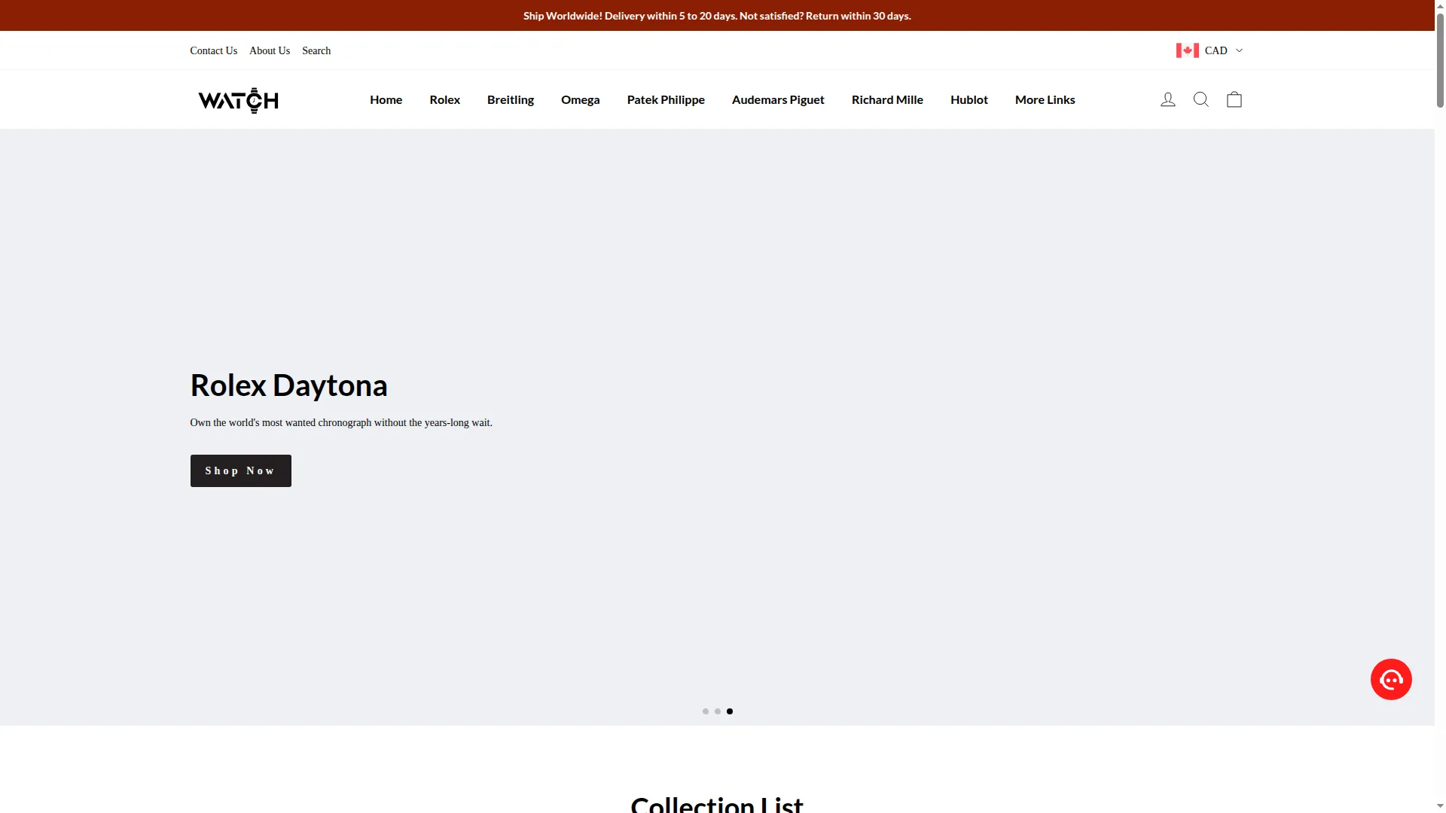Open the Hublot menu item
The image size is (1446, 813).
pyautogui.click(x=969, y=99)
